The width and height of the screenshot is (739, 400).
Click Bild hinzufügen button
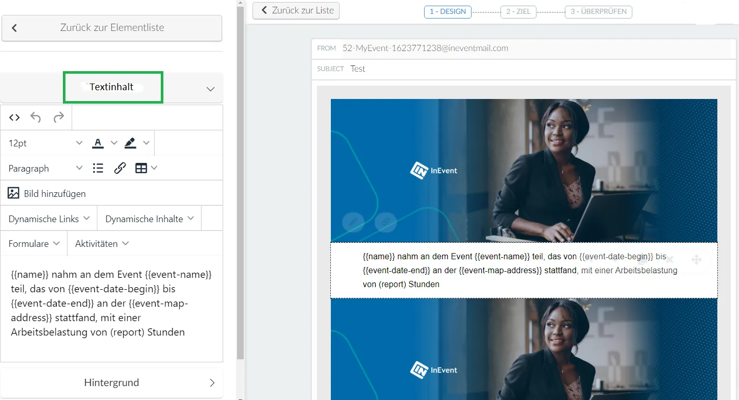pos(47,193)
